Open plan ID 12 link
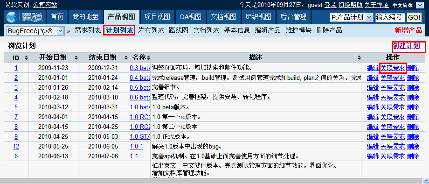This screenshot has width=429, height=184. tap(16, 146)
